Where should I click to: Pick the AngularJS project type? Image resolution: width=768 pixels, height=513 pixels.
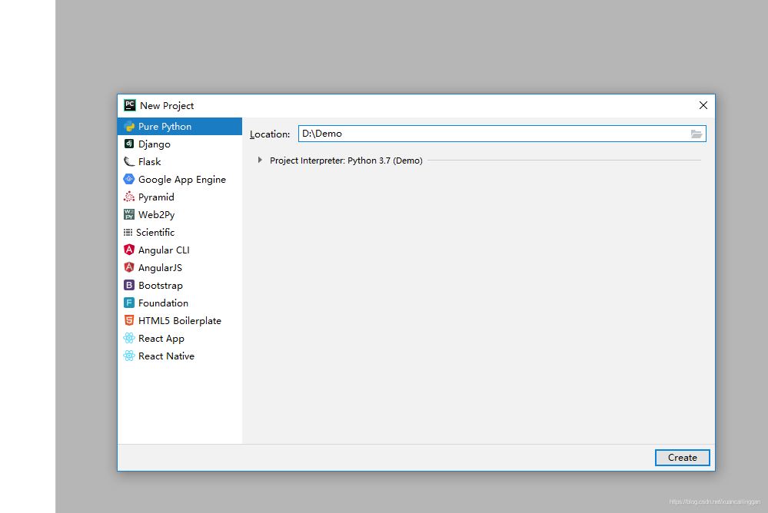180,267
